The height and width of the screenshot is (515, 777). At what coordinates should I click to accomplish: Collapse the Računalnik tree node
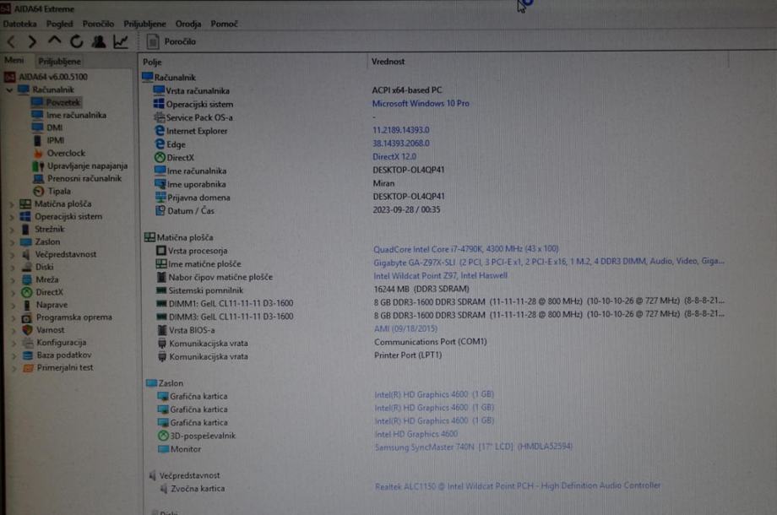pos(9,90)
